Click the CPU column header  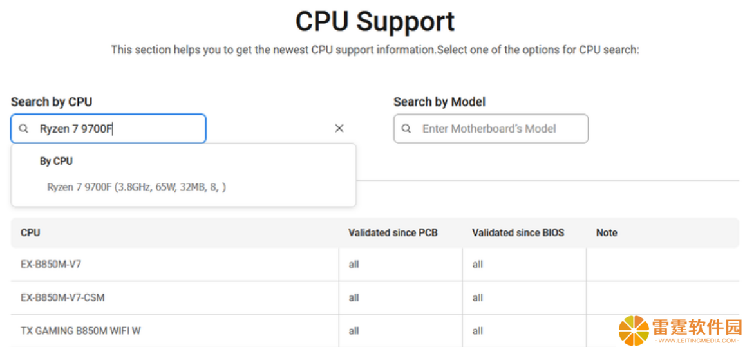point(30,233)
